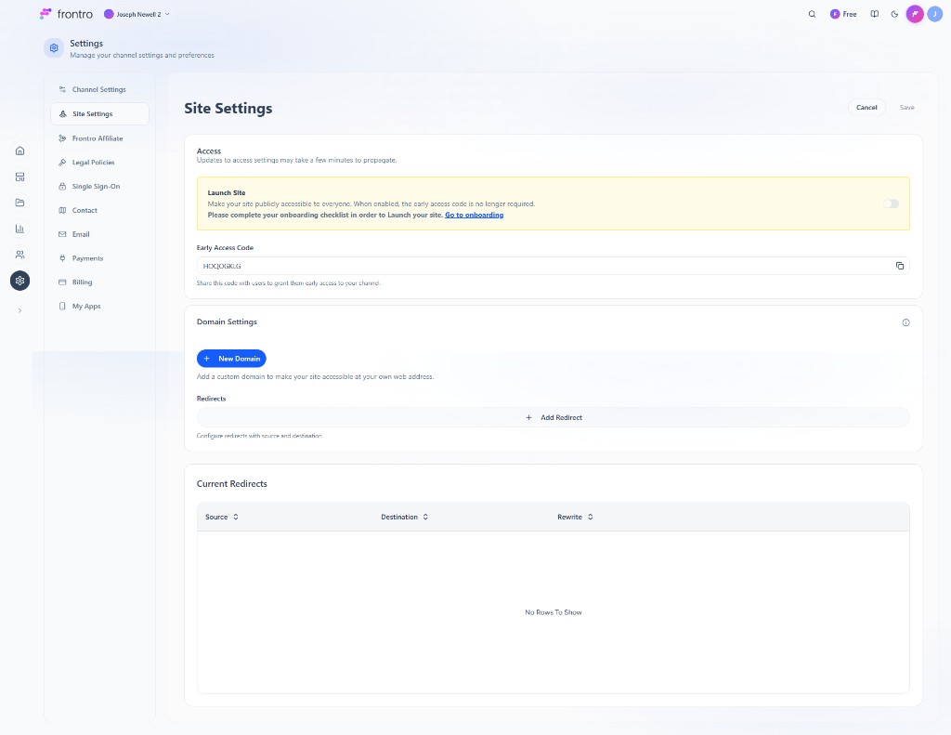The height and width of the screenshot is (735, 951).
Task: Copy the Early Access Code
Action: pos(899,266)
